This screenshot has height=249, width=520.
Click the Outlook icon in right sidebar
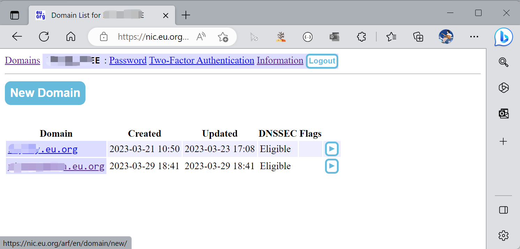[x=503, y=114]
